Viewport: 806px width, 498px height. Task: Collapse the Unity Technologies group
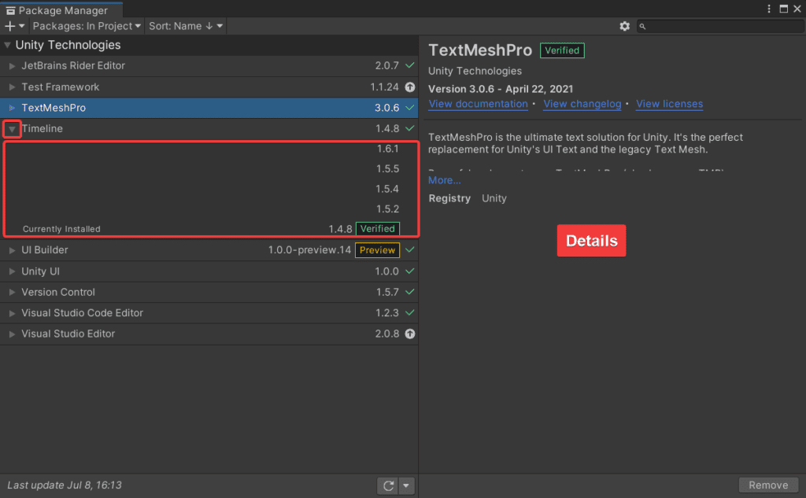[x=7, y=45]
